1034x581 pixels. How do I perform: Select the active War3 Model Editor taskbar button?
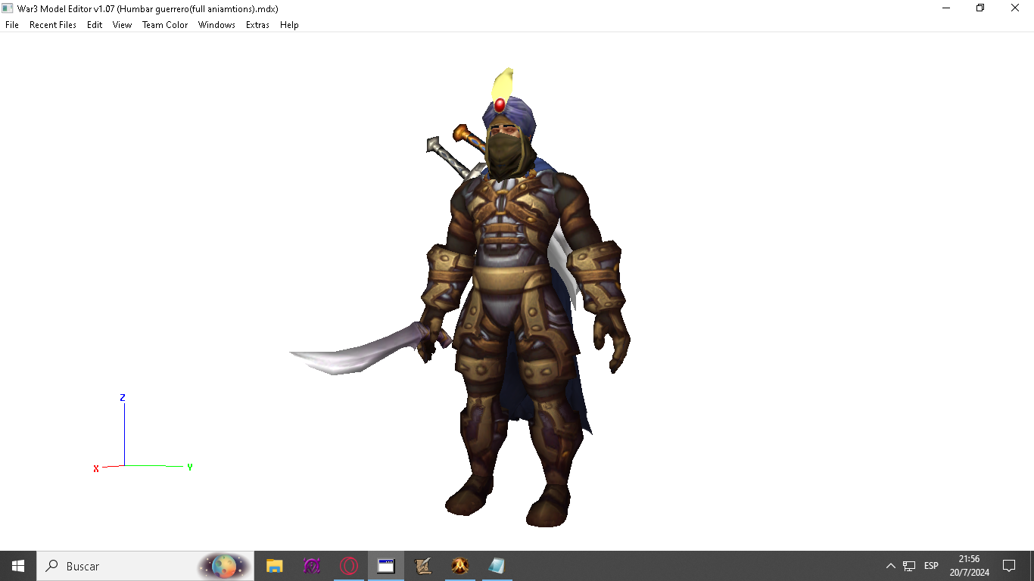[x=386, y=566]
